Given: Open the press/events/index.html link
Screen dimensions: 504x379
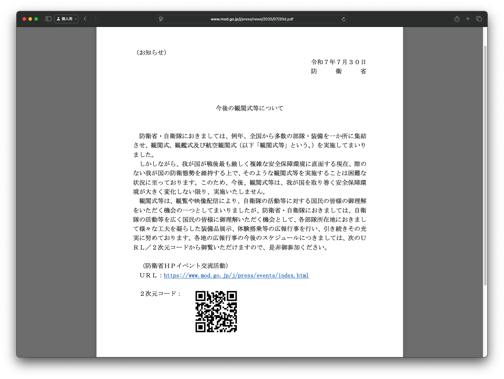Looking at the screenshot, I should [236, 275].
